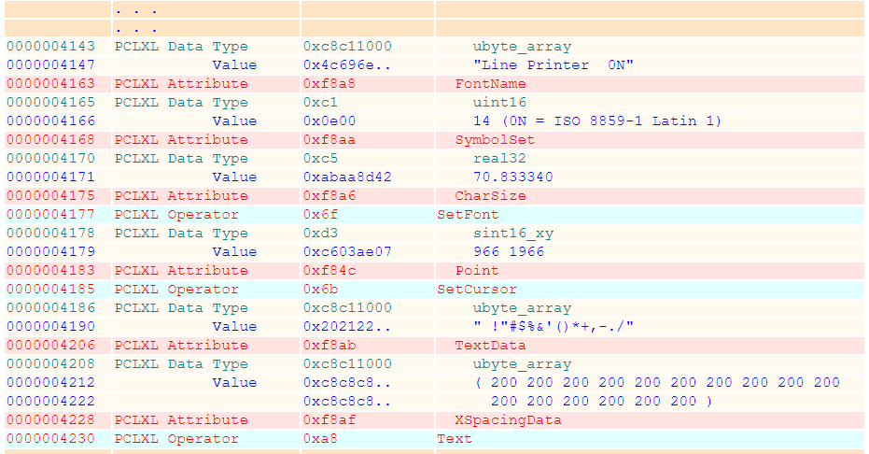Image resolution: width=869 pixels, height=454 pixels.
Task: Click hex value 0xc603ae07
Action: [347, 251]
